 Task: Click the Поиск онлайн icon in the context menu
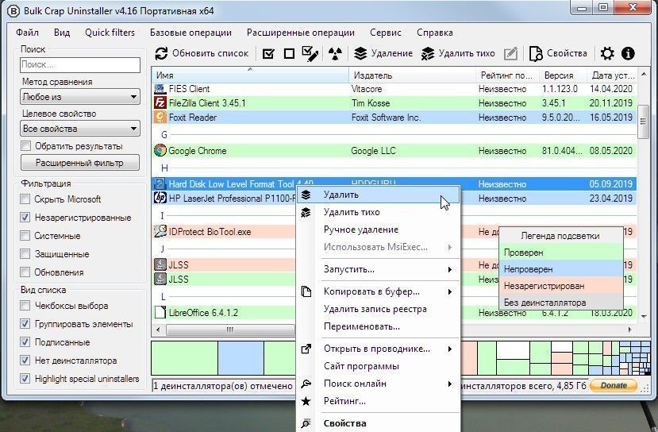point(306,384)
